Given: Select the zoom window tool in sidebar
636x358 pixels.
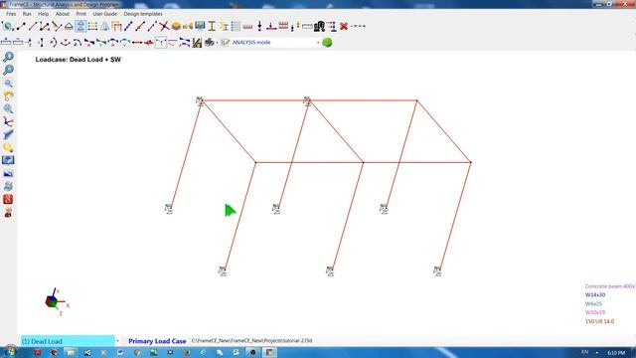Looking at the screenshot, I should pyautogui.click(x=8, y=83).
